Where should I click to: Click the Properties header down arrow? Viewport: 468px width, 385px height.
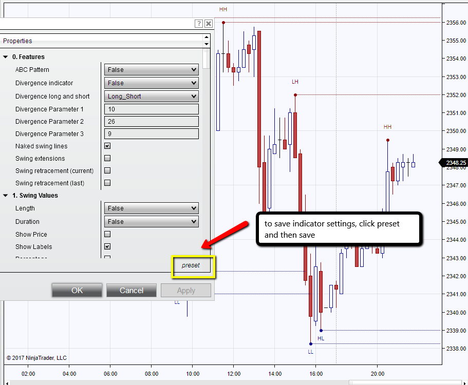click(206, 44)
